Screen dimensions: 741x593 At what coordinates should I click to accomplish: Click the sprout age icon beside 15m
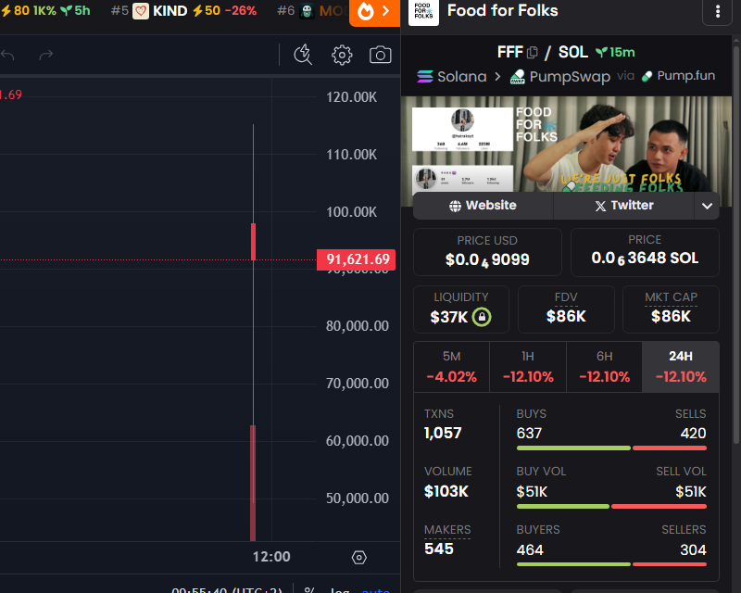coord(601,52)
